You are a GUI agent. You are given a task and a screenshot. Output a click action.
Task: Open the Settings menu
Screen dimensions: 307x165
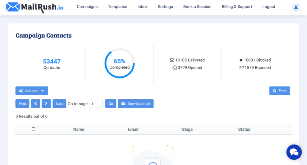tap(165, 7)
